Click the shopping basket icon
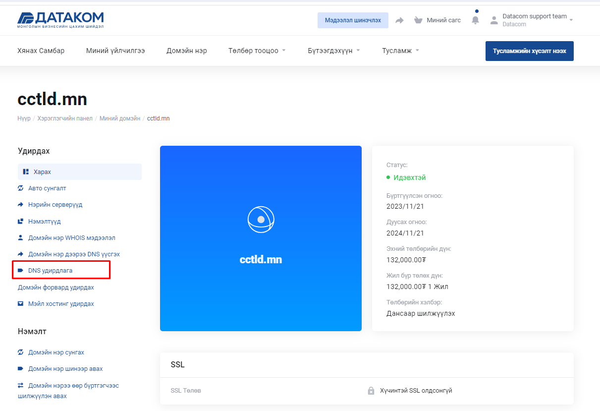The width and height of the screenshot is (600, 411). click(419, 20)
